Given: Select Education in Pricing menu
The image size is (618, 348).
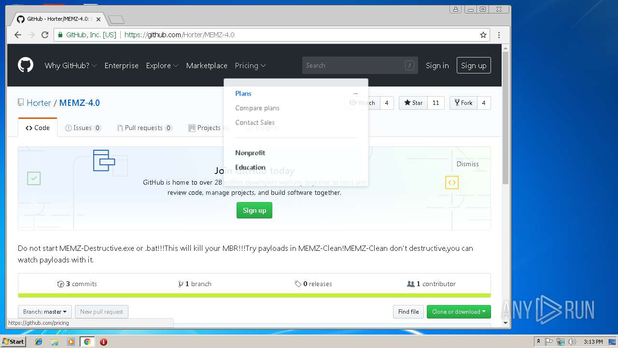Looking at the screenshot, I should [250, 167].
